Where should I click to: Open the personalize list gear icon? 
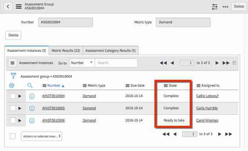pyautogui.click(x=12, y=86)
